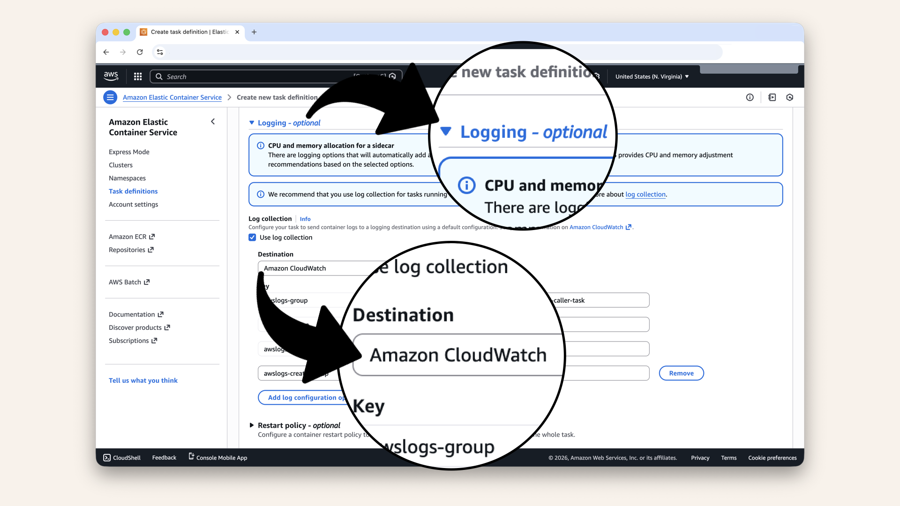Expand the Restart policy - optional section
Image resolution: width=900 pixels, height=506 pixels.
[253, 425]
